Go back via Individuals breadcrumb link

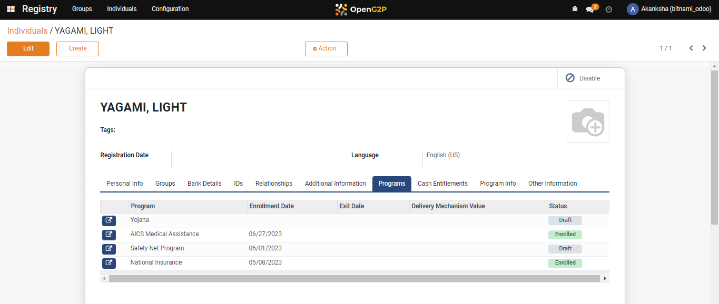coord(27,31)
